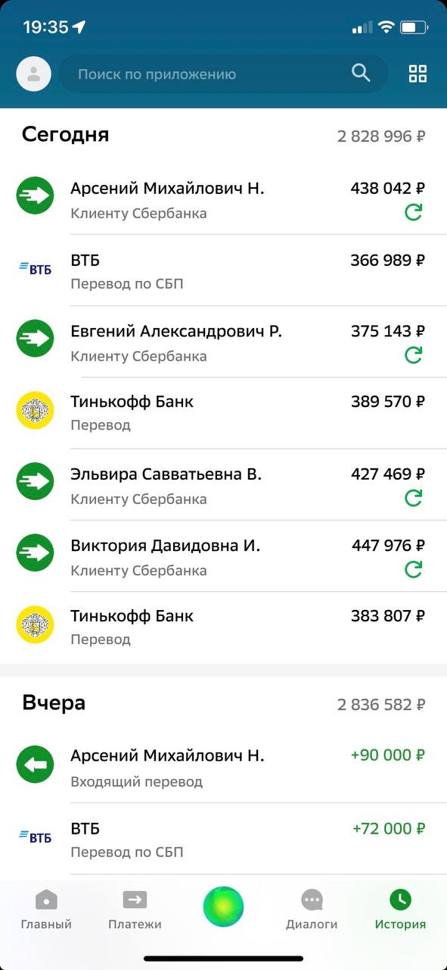Tap the search magnifier icon
The width and height of the screenshot is (447, 970).
(362, 73)
